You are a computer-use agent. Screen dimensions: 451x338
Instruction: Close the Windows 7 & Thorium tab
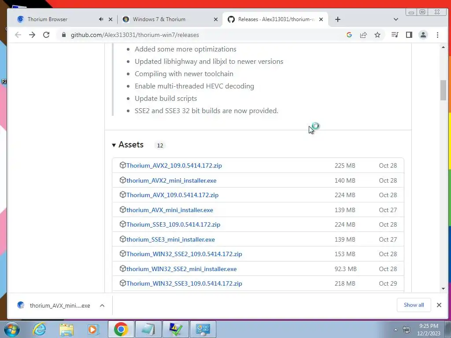point(216,19)
